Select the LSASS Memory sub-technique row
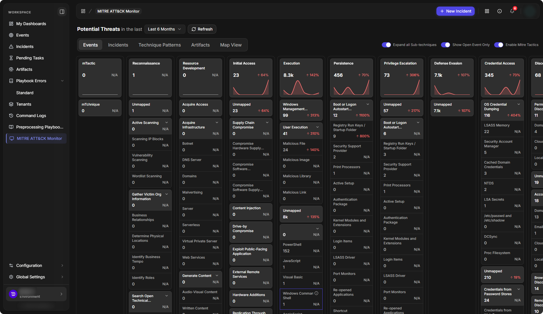 pyautogui.click(x=502, y=129)
